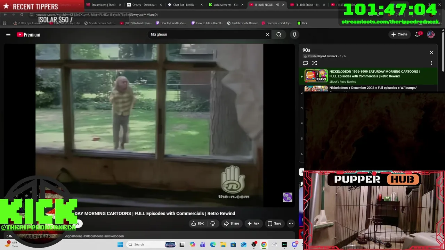
Task: Go to the YouTube Premium home logo
Action: point(29,34)
